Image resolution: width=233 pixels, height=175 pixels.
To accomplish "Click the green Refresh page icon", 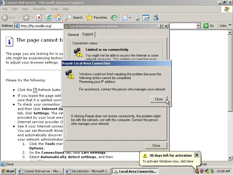I will 48,17.
